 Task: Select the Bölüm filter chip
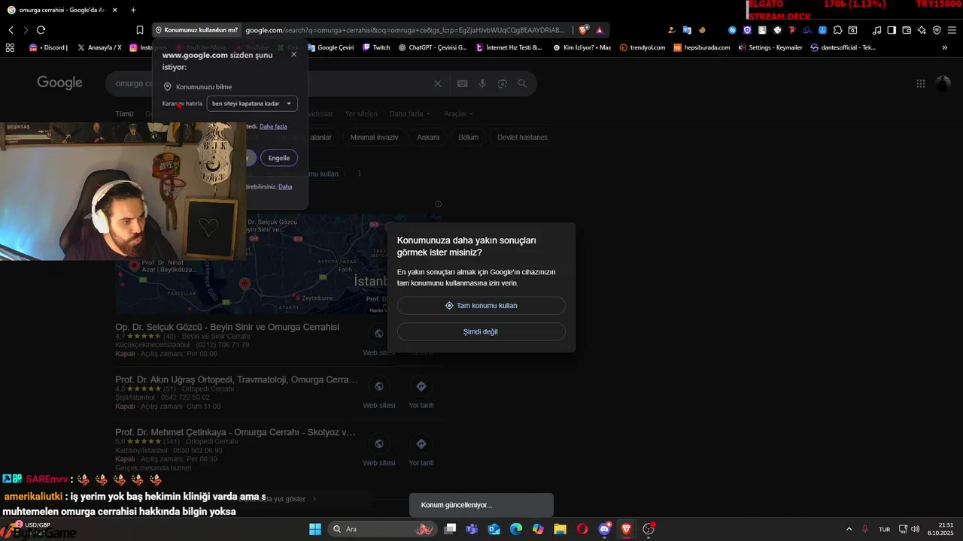[x=469, y=138]
